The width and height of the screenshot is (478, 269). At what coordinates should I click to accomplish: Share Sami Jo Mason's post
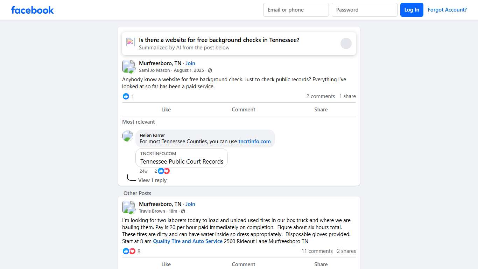click(321, 110)
